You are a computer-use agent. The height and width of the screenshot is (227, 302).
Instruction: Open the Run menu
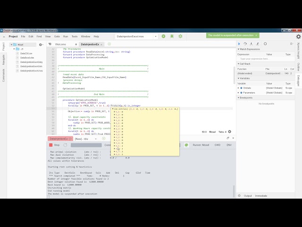pyautogui.click(x=66, y=36)
